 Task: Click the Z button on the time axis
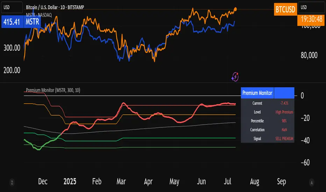[x=12, y=182]
